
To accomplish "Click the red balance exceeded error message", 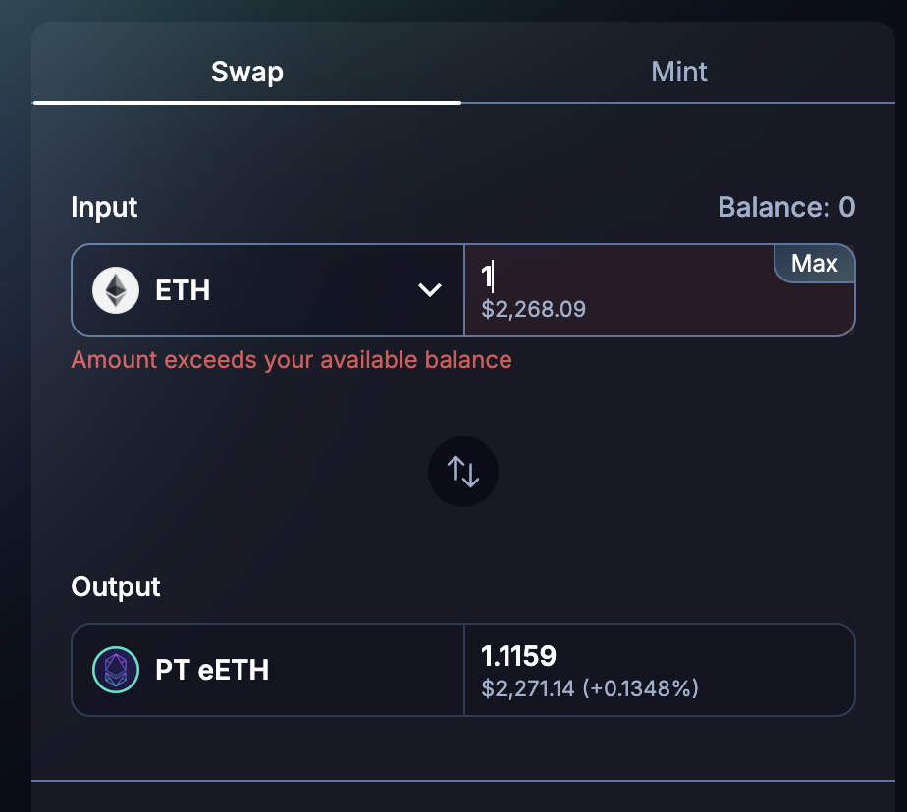I will (292, 360).
